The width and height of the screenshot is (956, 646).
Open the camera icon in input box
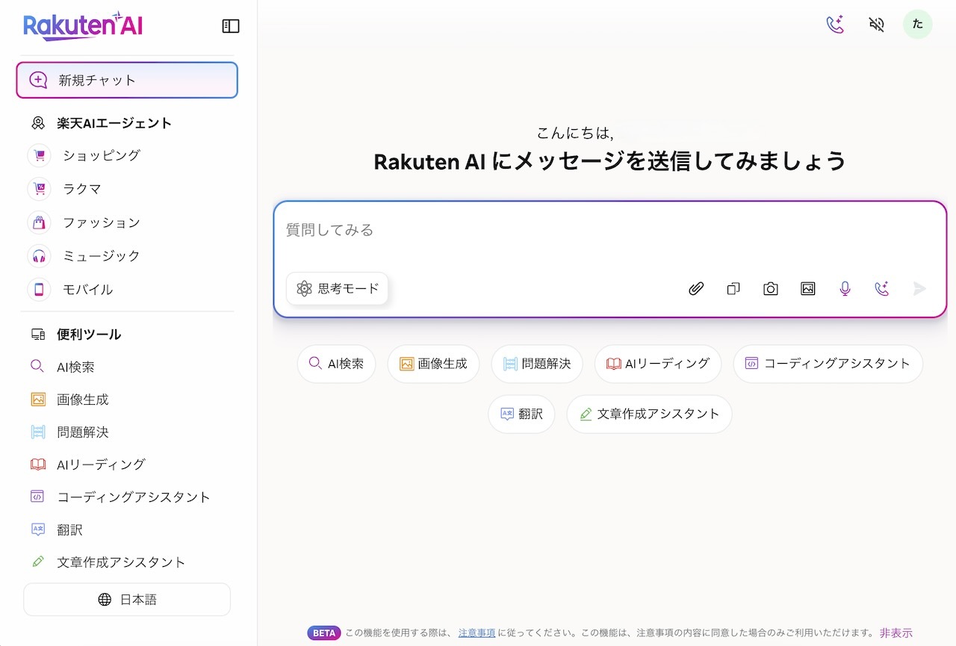point(771,288)
